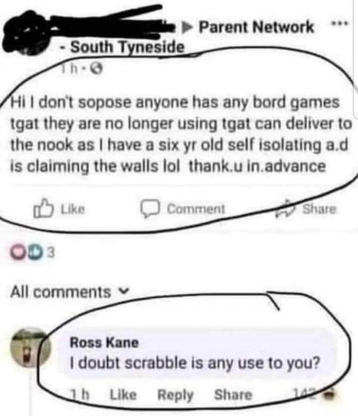Reply to Ross Kane's comment
This screenshot has height=416, width=358.
point(175,395)
